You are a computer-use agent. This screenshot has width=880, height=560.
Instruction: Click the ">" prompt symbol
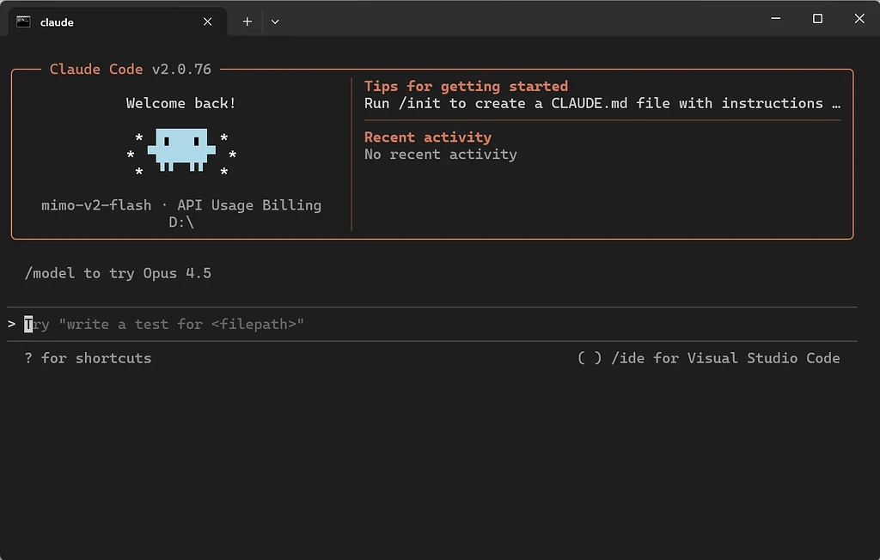point(11,325)
